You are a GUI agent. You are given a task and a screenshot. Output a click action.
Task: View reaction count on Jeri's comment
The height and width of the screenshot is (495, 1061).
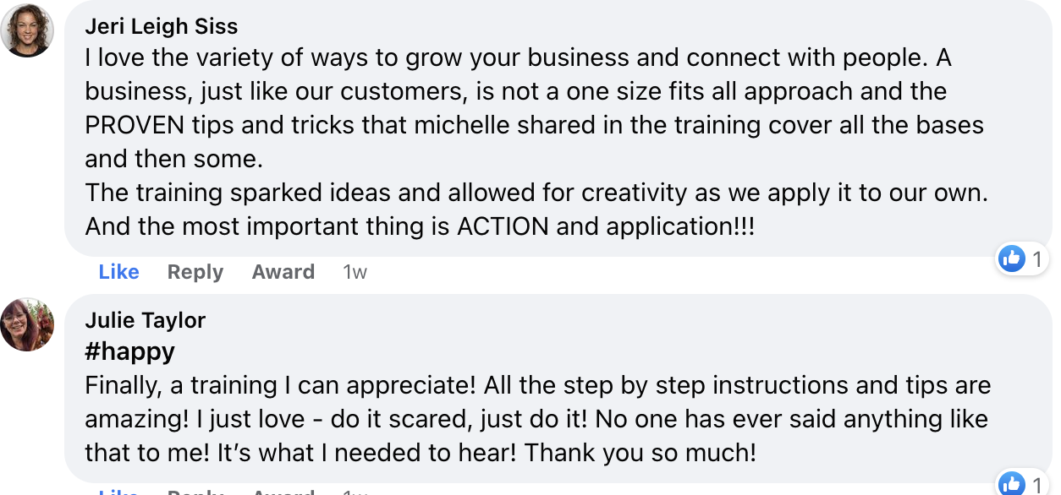click(1037, 259)
